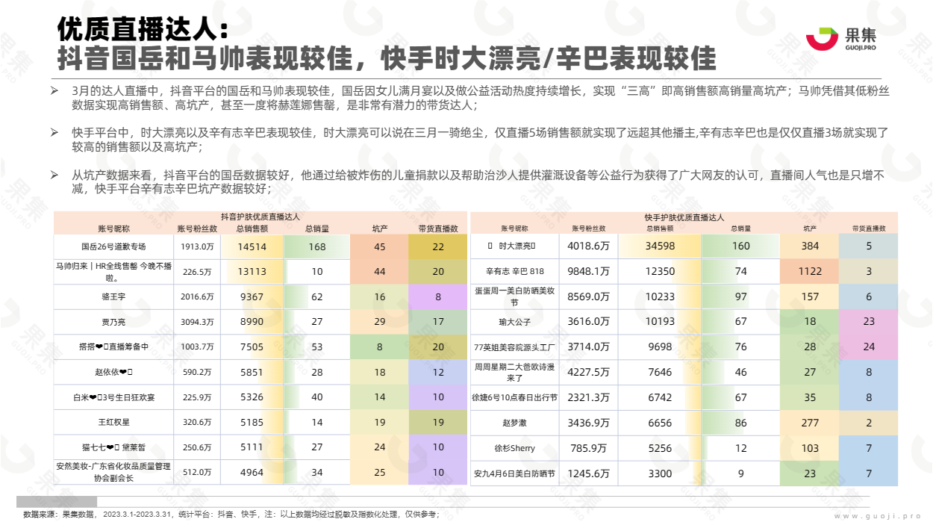This screenshot has height=525, width=933.
Task: Click sales value 10233
Action: 660,296
